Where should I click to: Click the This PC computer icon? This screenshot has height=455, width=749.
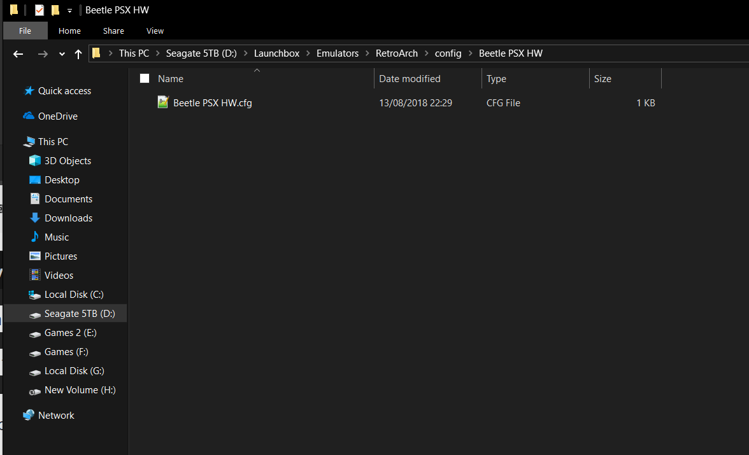pyautogui.click(x=29, y=141)
